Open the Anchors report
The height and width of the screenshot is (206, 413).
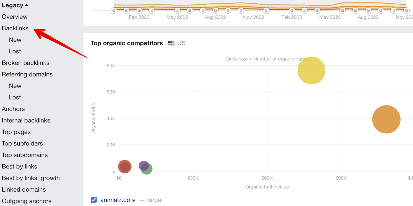13,109
